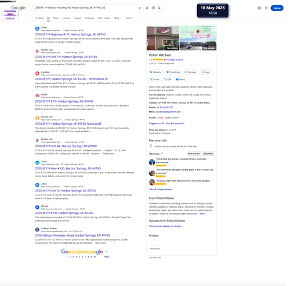This screenshot has width=290, height=286.
Task: Click the Call button
Action: 168,79
